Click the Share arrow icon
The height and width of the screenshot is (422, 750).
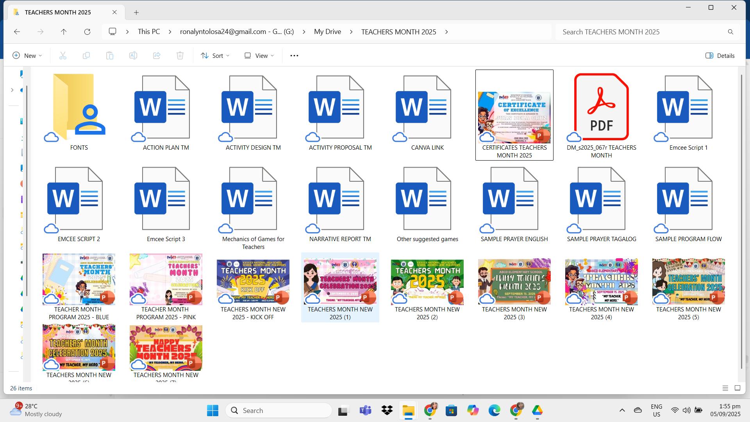(x=157, y=55)
